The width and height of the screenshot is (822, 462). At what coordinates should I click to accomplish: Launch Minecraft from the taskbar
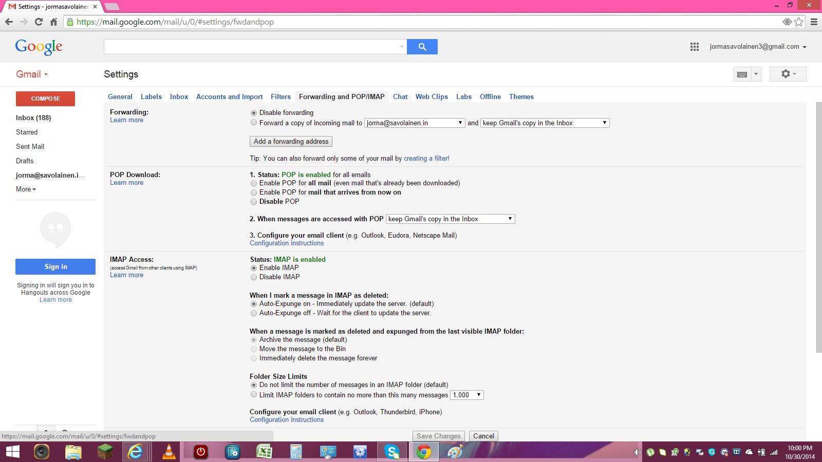105,452
